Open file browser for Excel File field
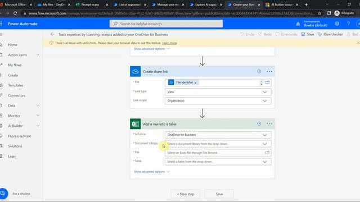This screenshot has height=202, width=360. click(x=267, y=153)
